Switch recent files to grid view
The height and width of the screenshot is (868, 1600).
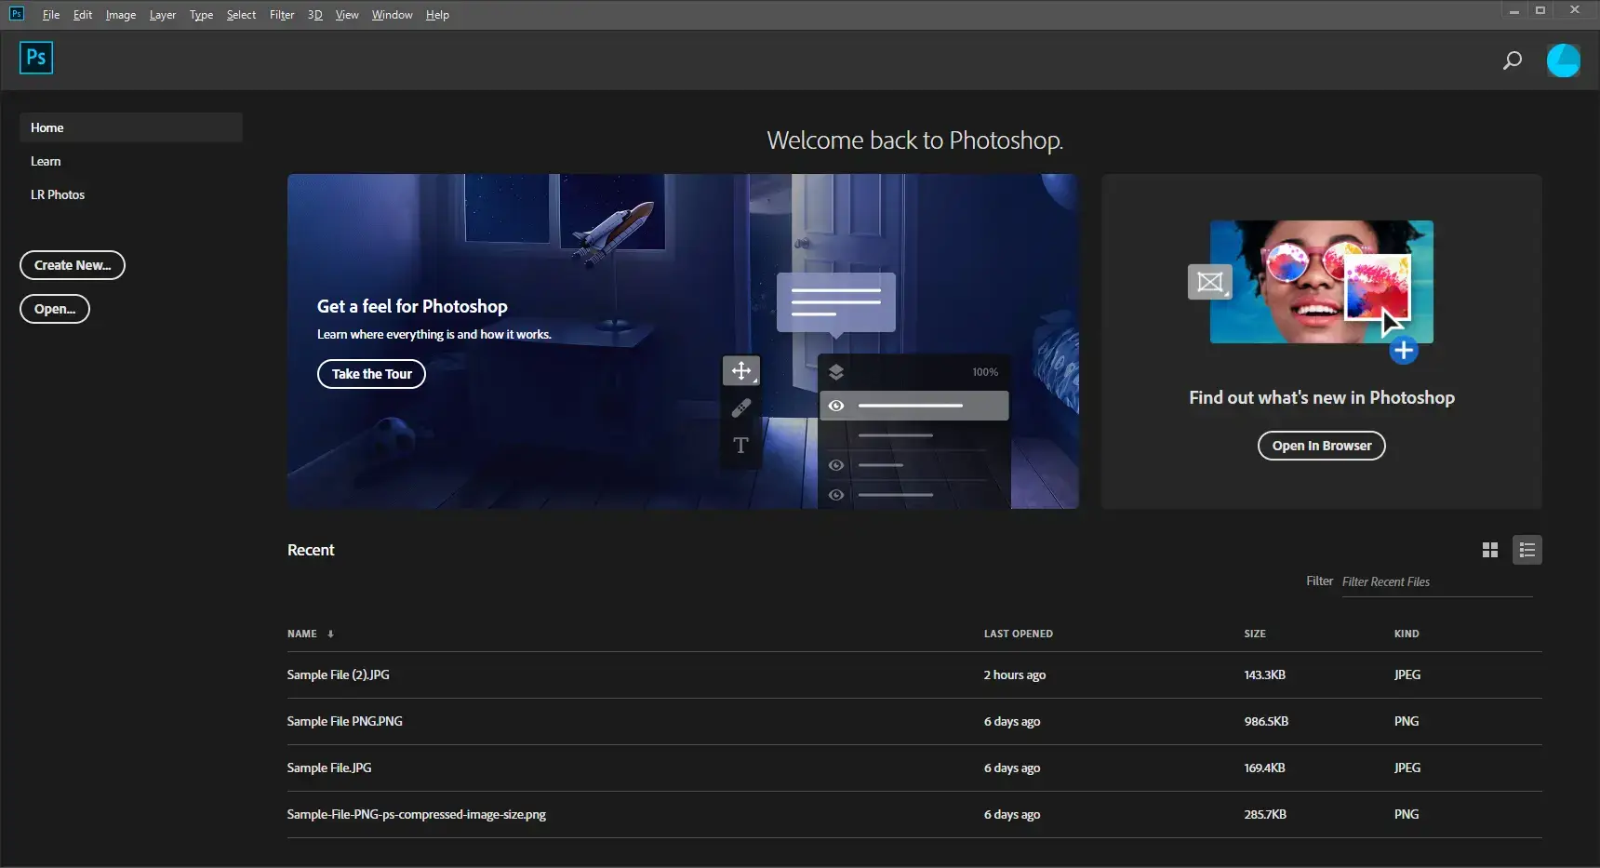[x=1490, y=550]
